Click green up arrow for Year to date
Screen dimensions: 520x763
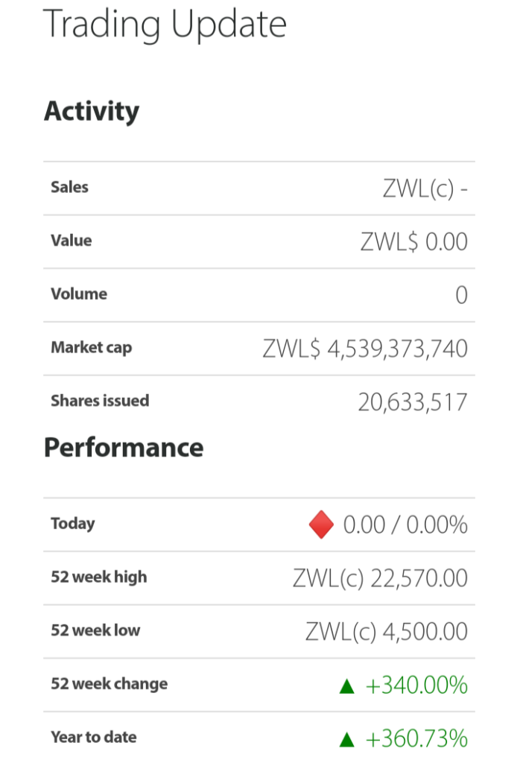(347, 740)
